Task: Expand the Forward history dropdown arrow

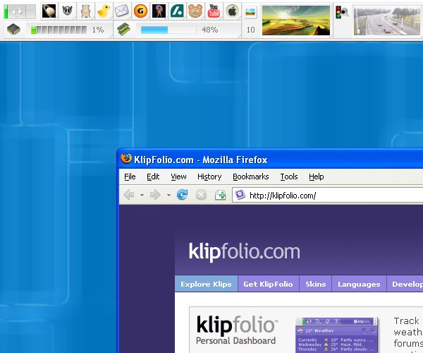Action: pos(168,195)
